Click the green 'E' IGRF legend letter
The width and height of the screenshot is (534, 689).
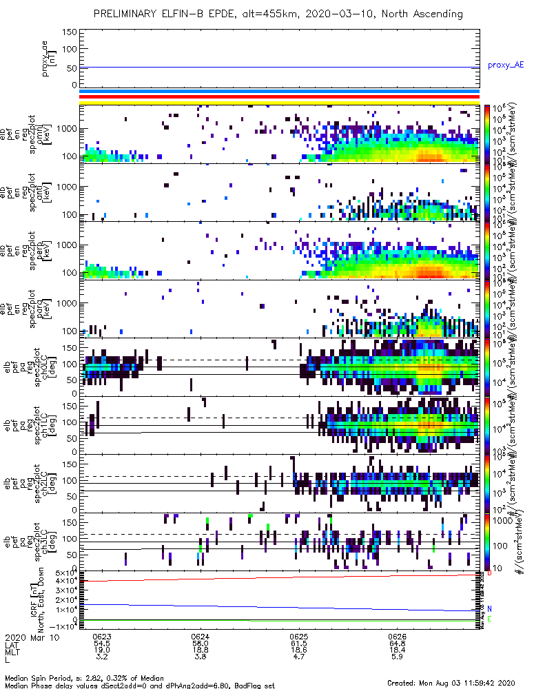point(490,619)
